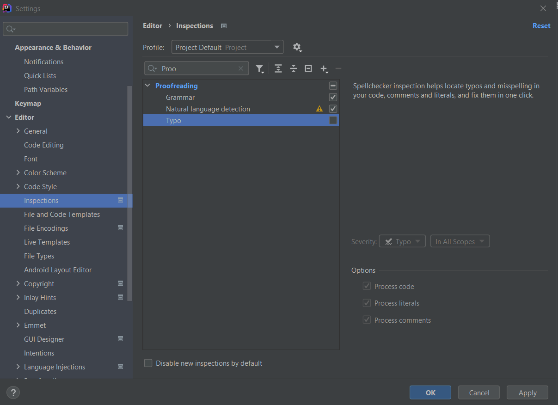Open the filter inspections funnel menu
Screen dimensions: 558x405
pos(260,69)
